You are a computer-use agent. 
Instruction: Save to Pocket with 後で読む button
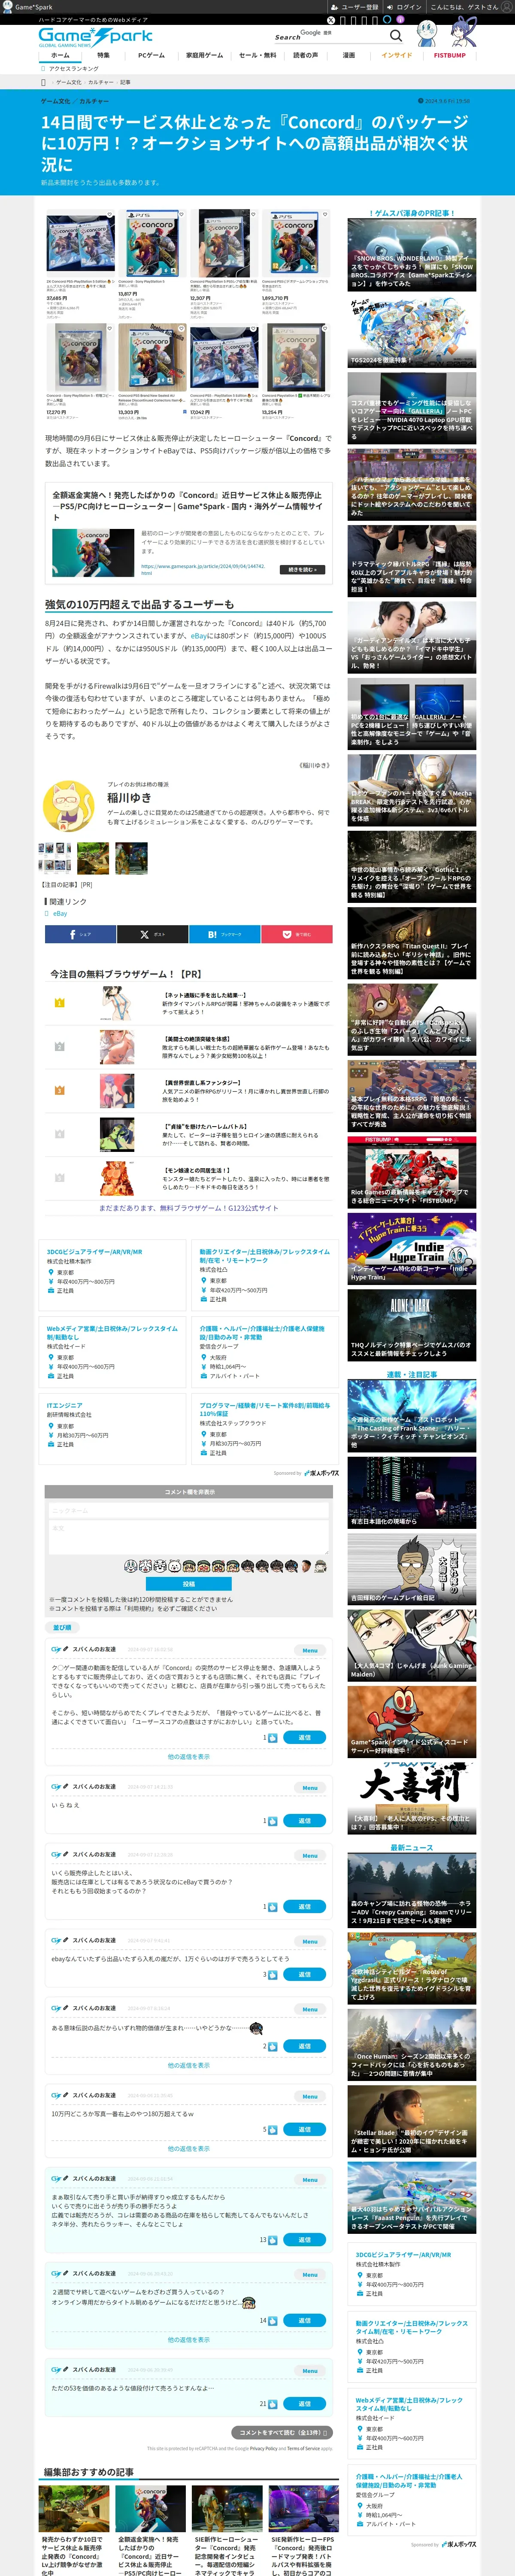tap(297, 934)
